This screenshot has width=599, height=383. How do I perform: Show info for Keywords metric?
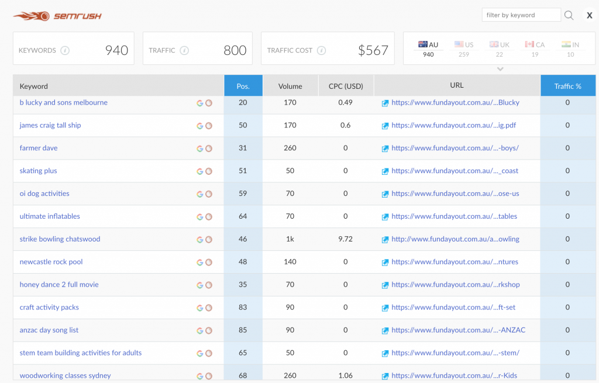pyautogui.click(x=65, y=50)
